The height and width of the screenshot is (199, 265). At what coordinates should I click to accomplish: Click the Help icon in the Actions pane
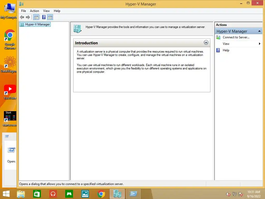tap(218, 50)
